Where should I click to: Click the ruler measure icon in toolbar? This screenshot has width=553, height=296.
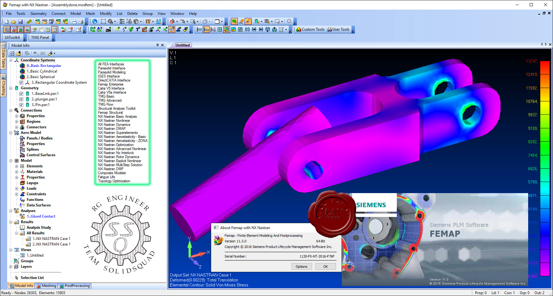click(x=148, y=21)
